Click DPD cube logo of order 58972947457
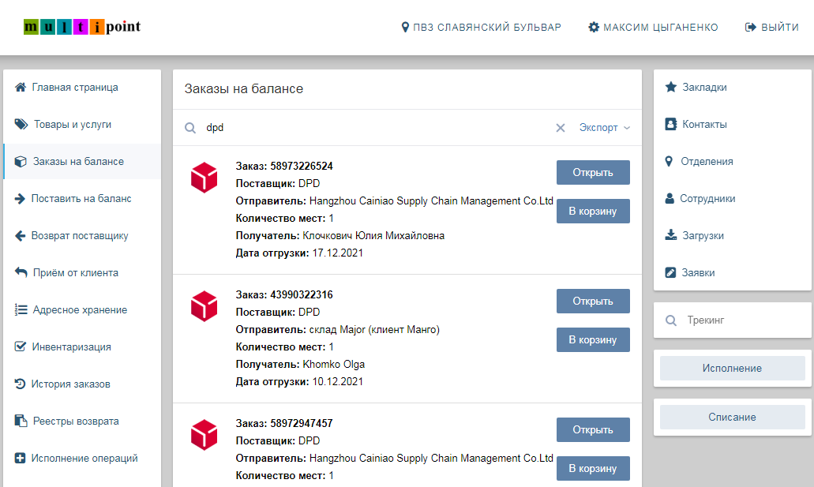Screen dimensions: 814x487 pyautogui.click(x=204, y=435)
